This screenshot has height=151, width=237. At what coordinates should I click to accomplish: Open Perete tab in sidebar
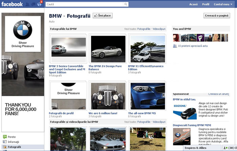point(12,137)
